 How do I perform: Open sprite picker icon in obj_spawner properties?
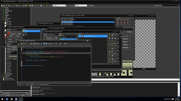pyautogui.click(x=20, y=34)
